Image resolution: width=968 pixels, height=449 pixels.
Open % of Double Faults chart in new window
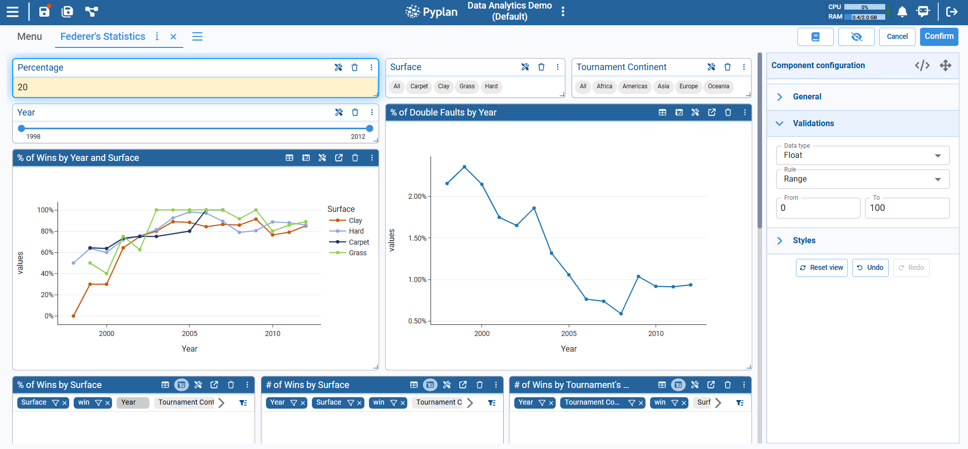click(x=712, y=113)
